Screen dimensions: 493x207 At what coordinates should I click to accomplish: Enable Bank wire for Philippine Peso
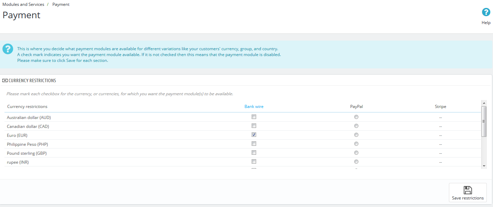(x=254, y=144)
